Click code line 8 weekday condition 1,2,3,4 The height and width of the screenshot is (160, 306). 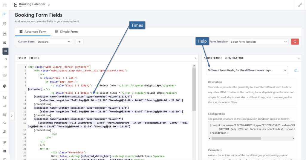(83, 97)
